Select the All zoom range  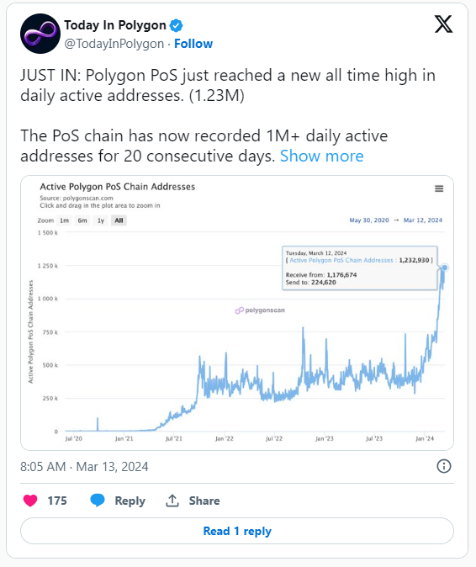(x=119, y=220)
